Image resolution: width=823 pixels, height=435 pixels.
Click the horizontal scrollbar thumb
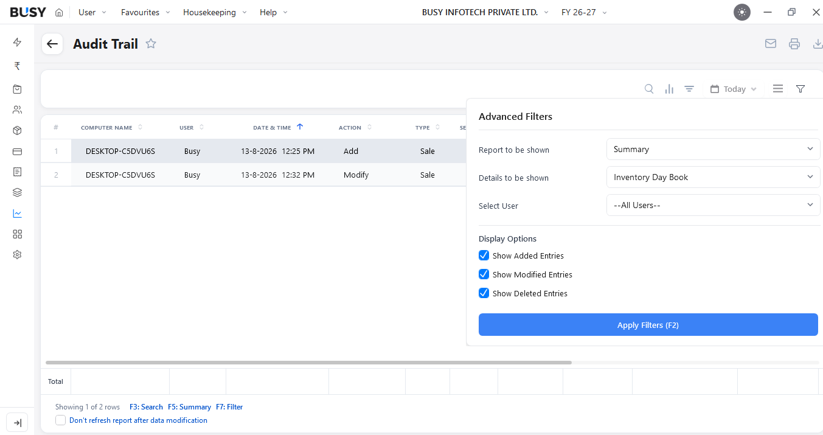tap(308, 363)
